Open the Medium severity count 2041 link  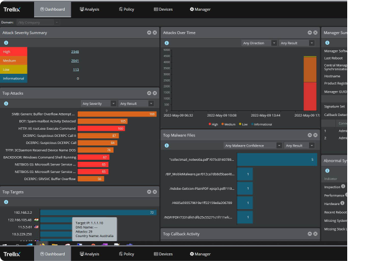(75, 61)
